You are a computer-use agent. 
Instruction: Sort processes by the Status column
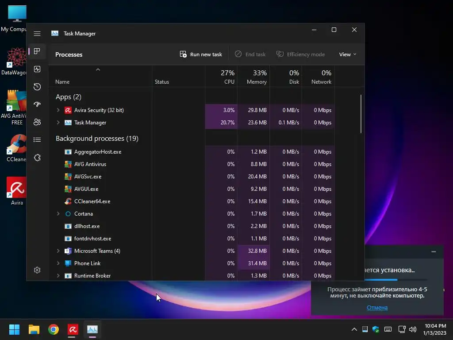click(x=162, y=82)
